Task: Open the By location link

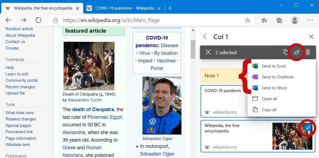Action: click(x=166, y=53)
